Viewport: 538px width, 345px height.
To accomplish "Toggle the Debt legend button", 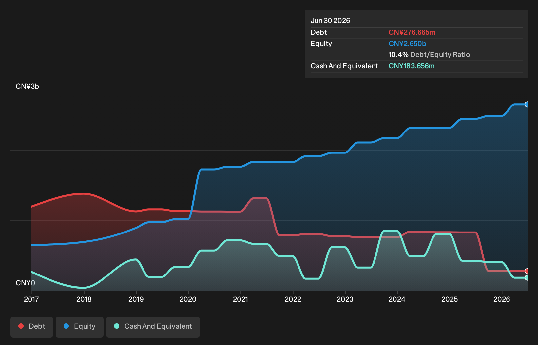I will 32,327.
